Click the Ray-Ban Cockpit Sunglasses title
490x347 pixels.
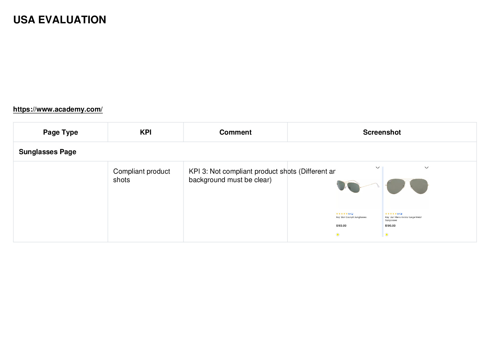tap(351, 217)
